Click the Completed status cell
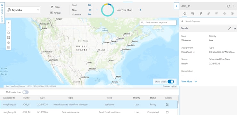The width and height of the screenshot is (237, 115). (153, 112)
